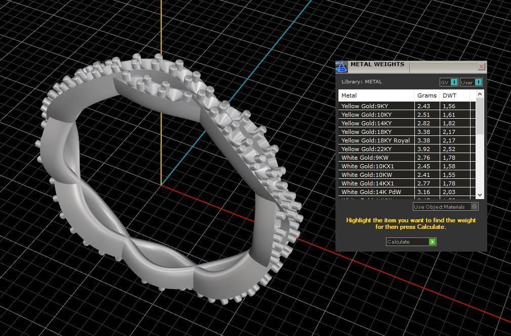
Task: Toggle the GV library switch
Action: tap(449, 82)
